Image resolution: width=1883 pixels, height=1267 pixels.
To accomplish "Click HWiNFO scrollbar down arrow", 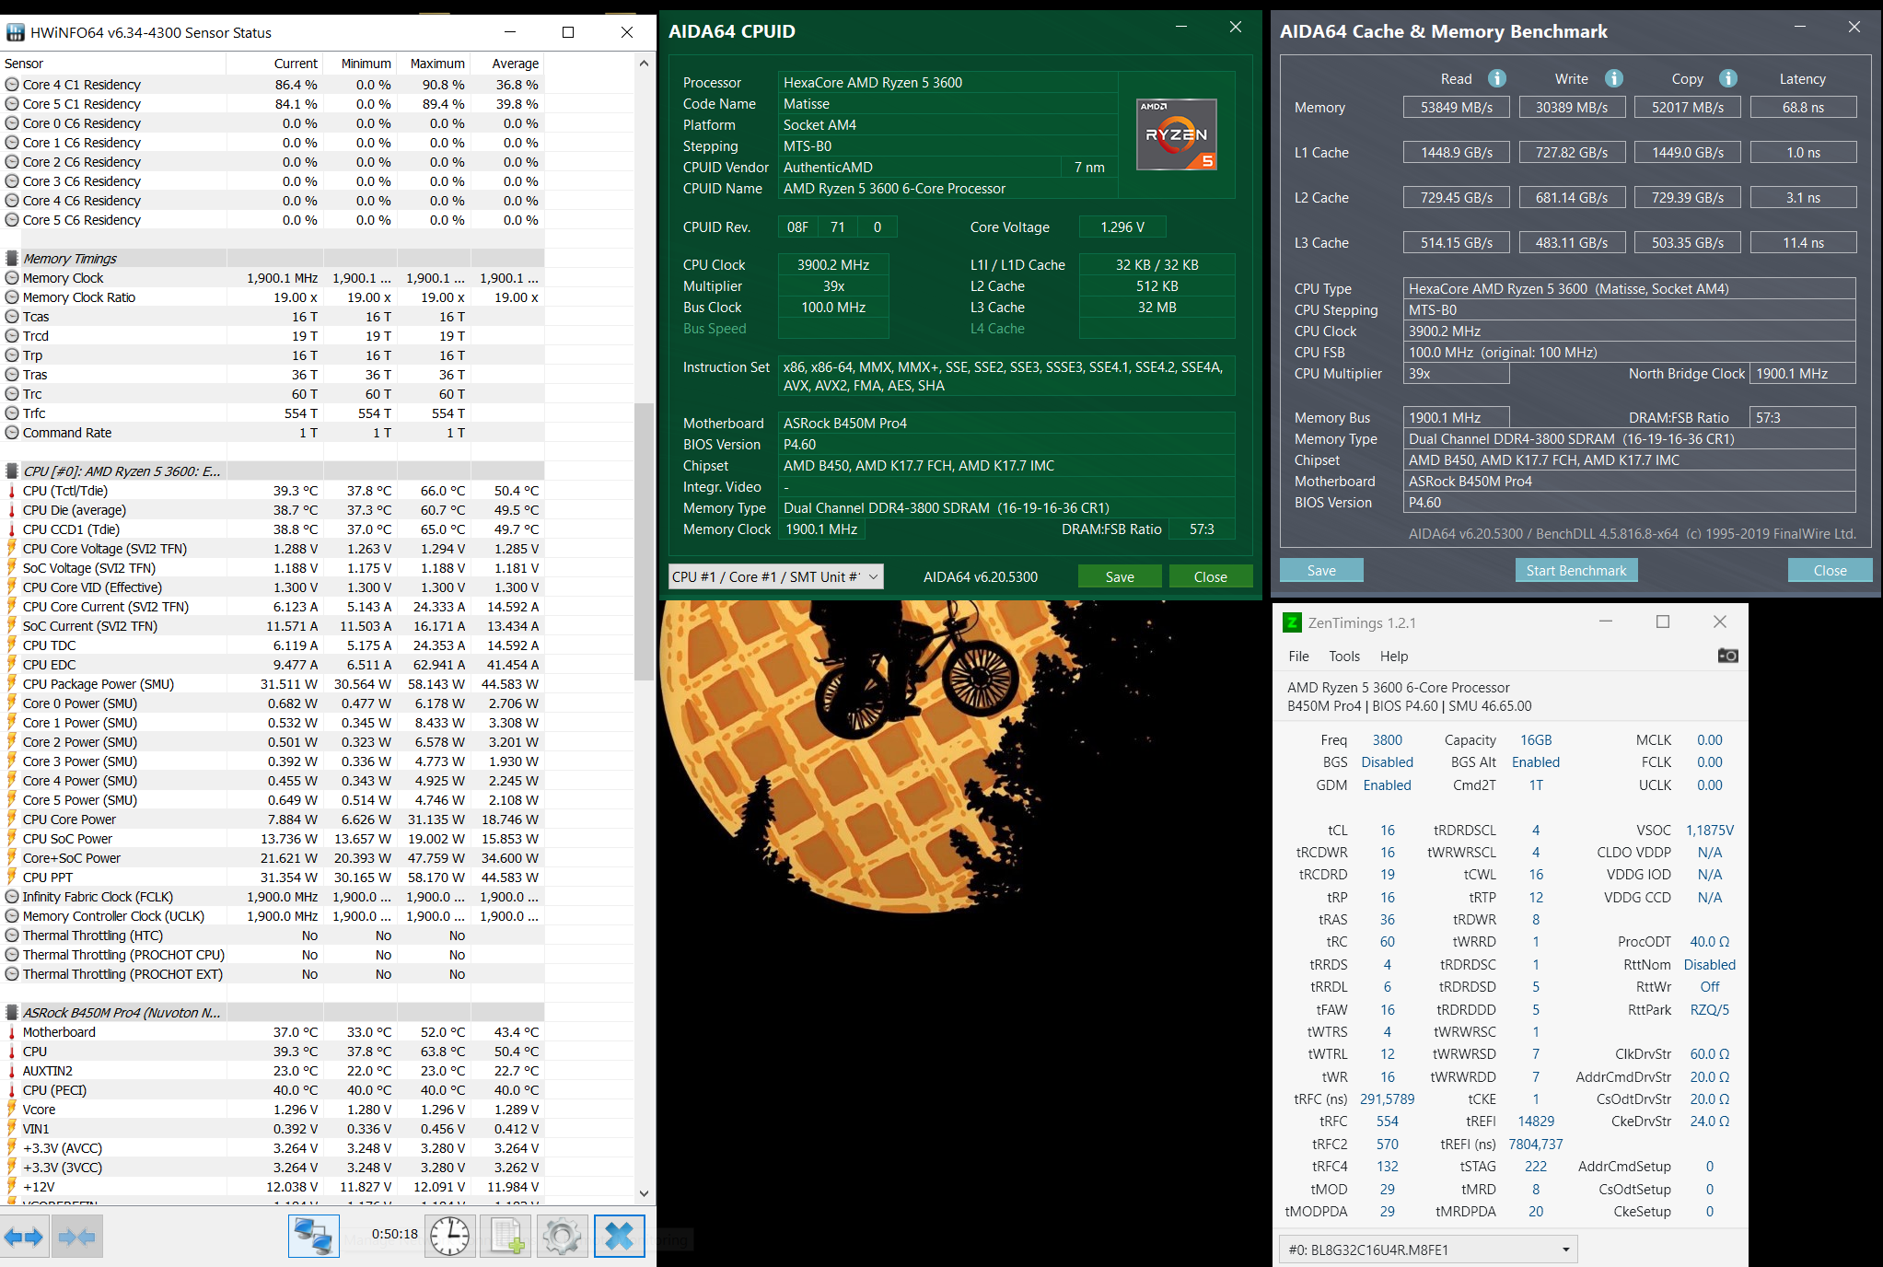I will (x=644, y=1192).
